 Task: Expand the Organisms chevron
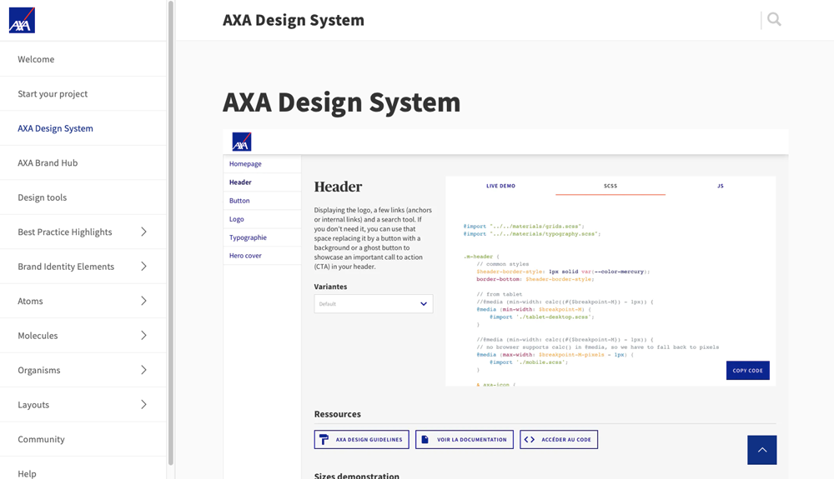143,370
